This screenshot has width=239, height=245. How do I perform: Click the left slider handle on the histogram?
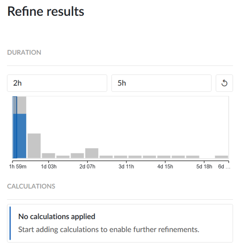13,127
